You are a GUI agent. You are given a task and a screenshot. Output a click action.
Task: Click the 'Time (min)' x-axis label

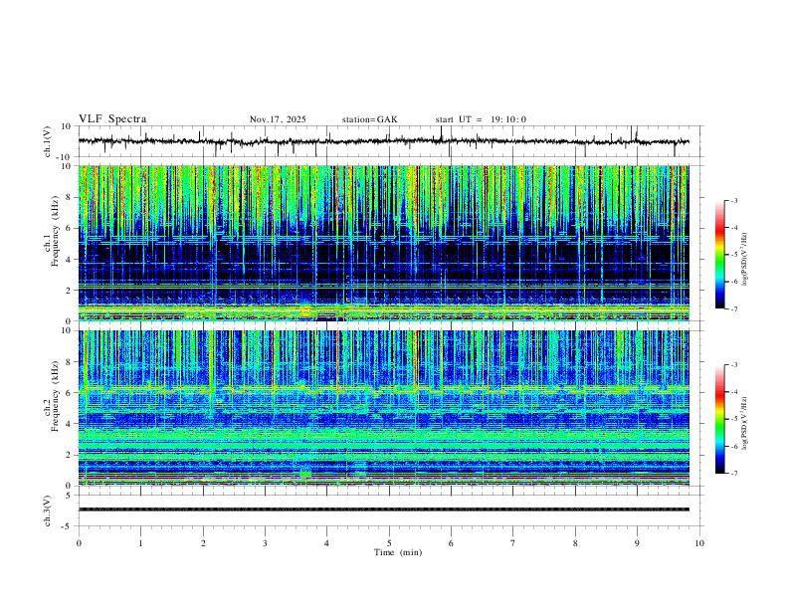(398, 552)
